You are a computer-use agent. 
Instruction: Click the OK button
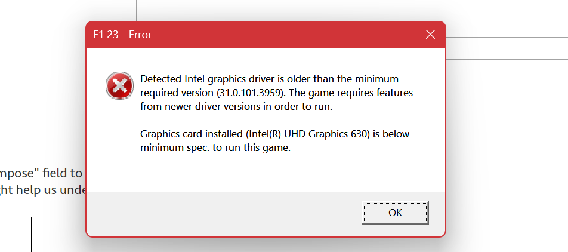pyautogui.click(x=395, y=213)
